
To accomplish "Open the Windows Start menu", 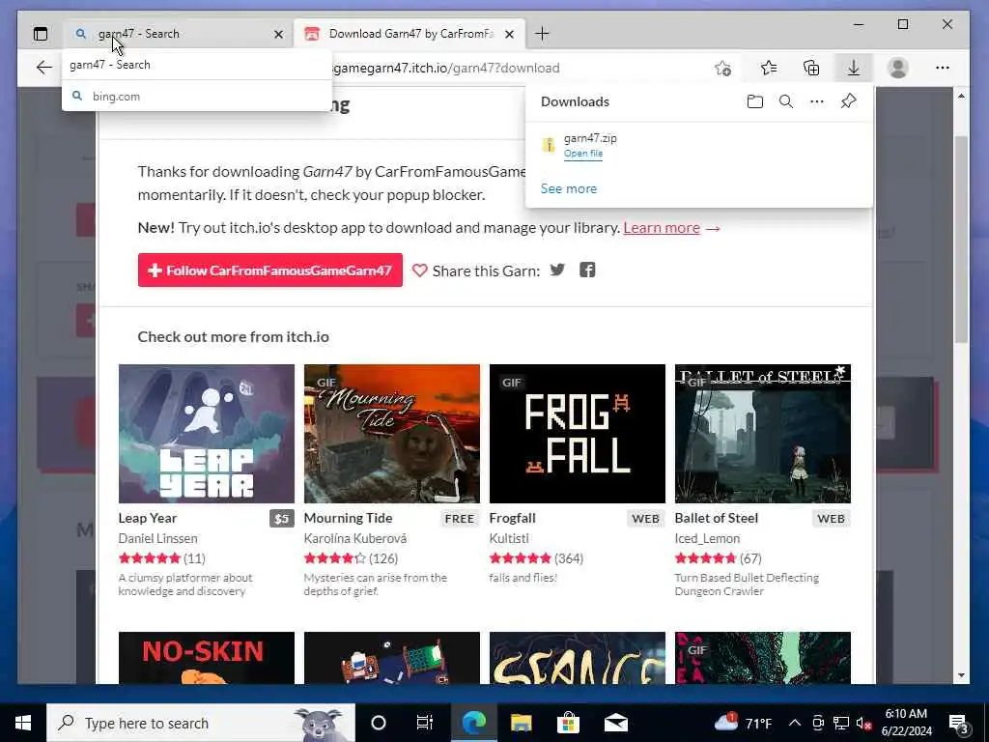I will coord(23,723).
